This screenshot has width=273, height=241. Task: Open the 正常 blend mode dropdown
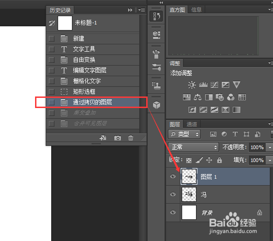click(193, 147)
